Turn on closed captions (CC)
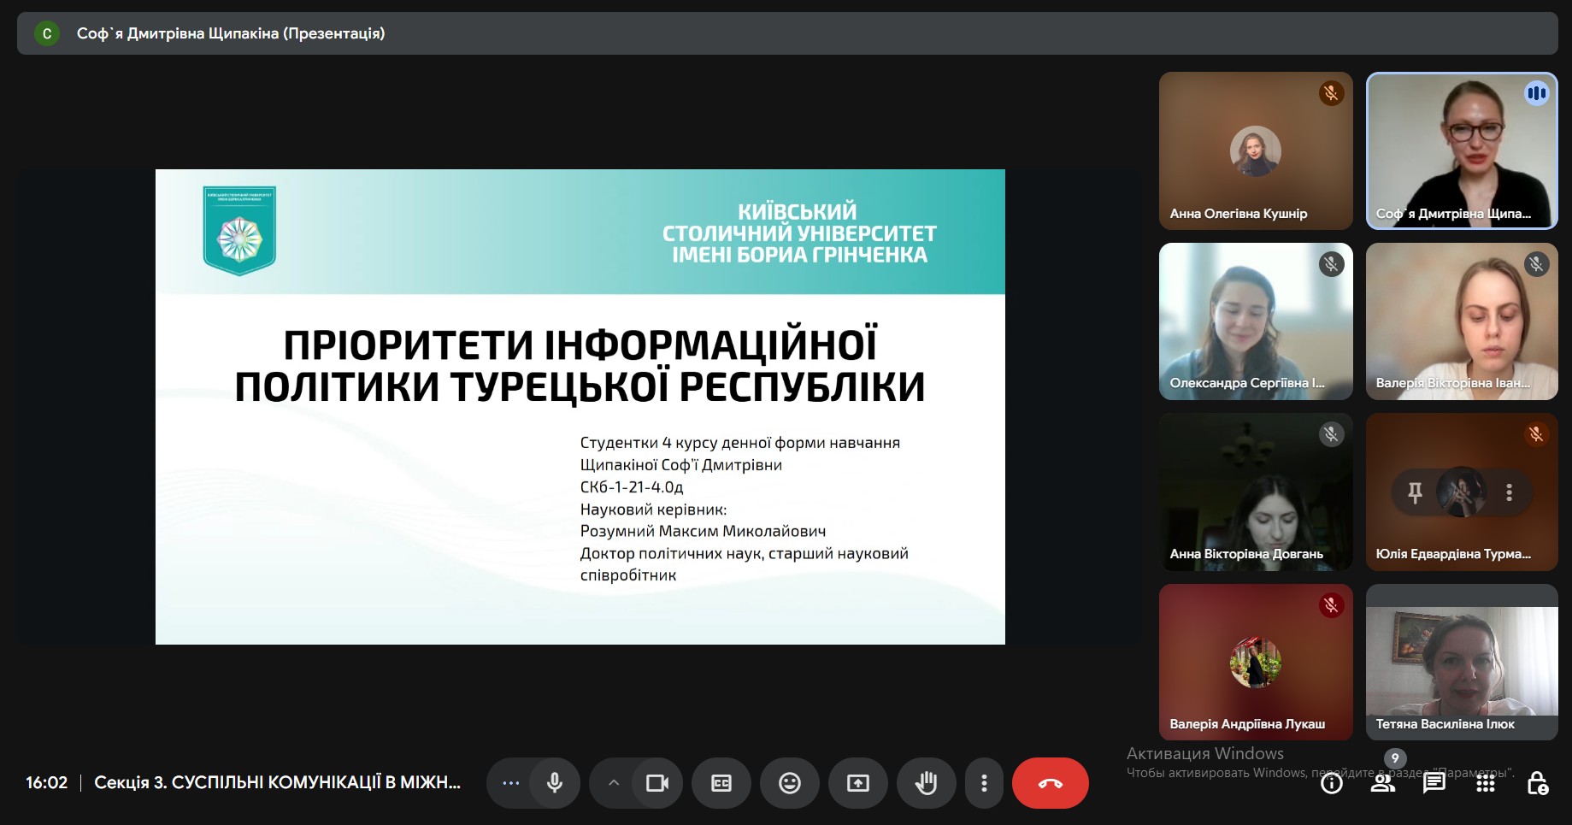Image resolution: width=1572 pixels, height=825 pixels. click(721, 783)
